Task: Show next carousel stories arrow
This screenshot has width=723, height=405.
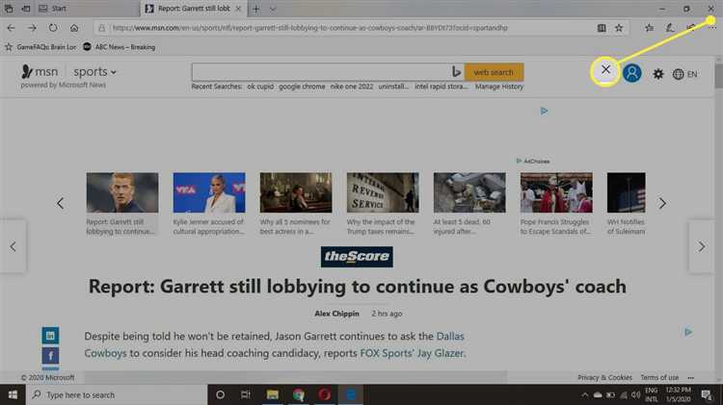Action: tap(662, 203)
